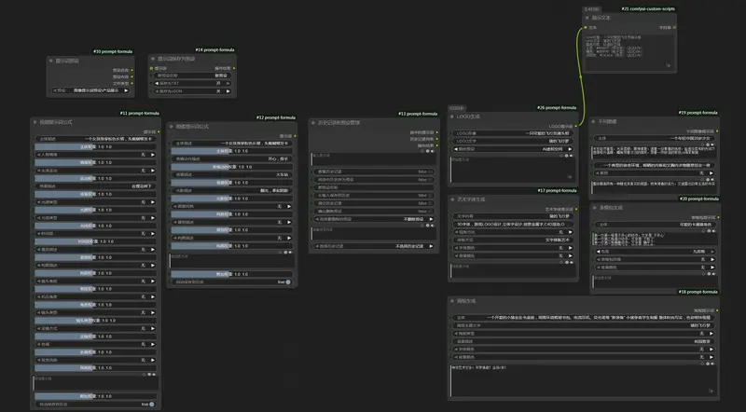Collapse the 艺术字体生成 node using its title dot
Screen dimensions: 746x412
tap(452, 199)
